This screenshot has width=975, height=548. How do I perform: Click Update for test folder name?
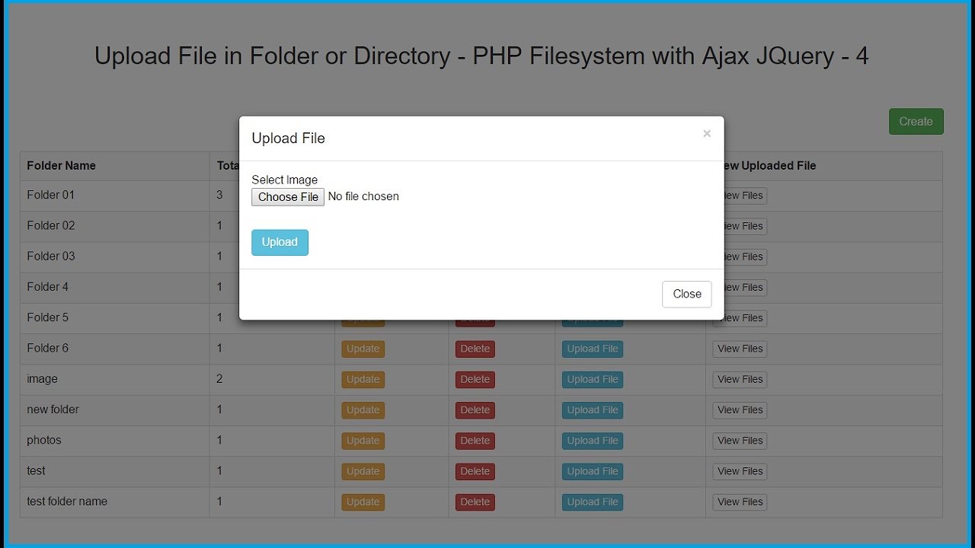[363, 502]
